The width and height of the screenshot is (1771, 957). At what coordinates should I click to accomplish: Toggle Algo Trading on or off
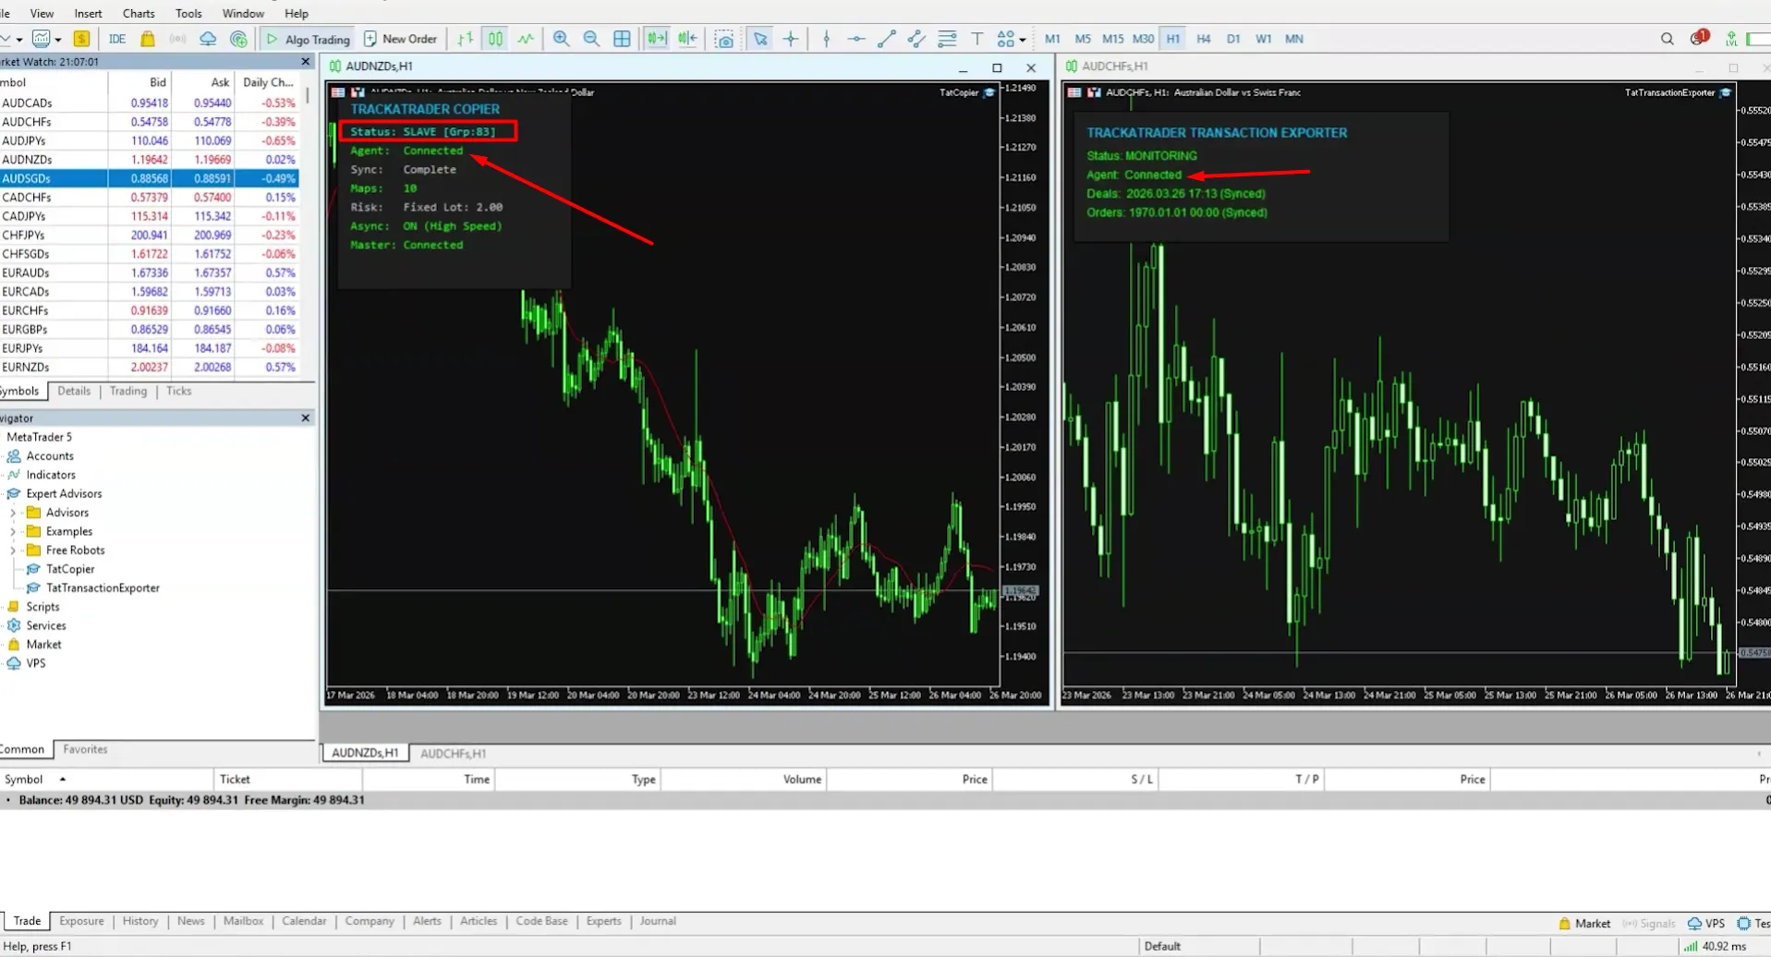(308, 39)
